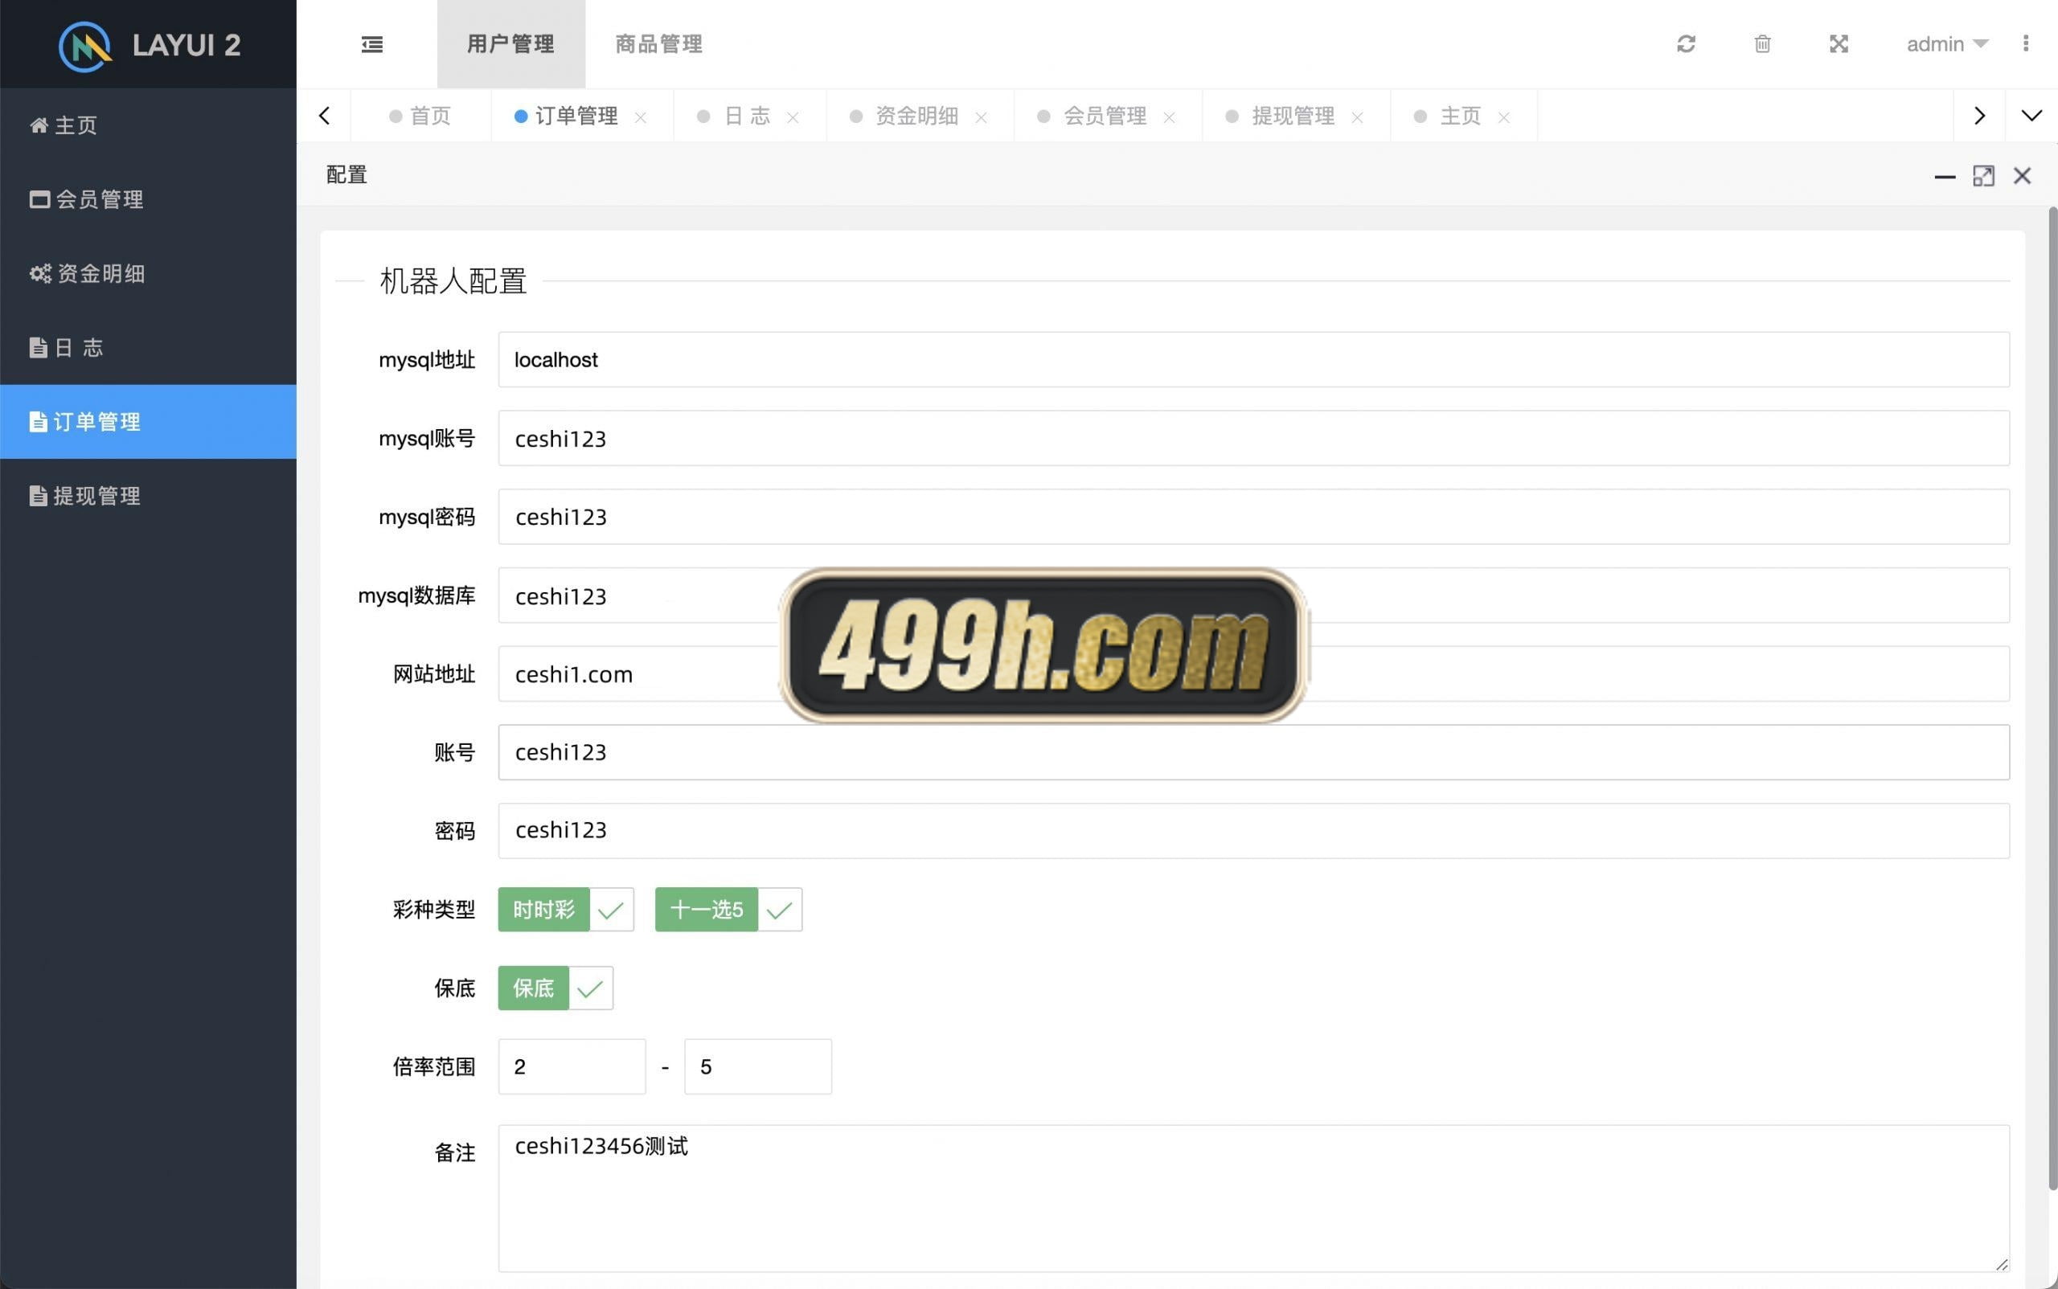Open 资金明细 in the sidebar
This screenshot has height=1289, width=2058.
click(148, 274)
